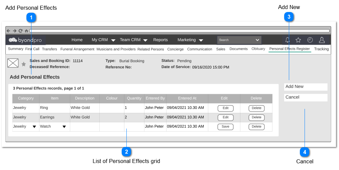This screenshot has height=170, width=339.
Task: Open the Search dropdown box
Action: tap(239, 40)
